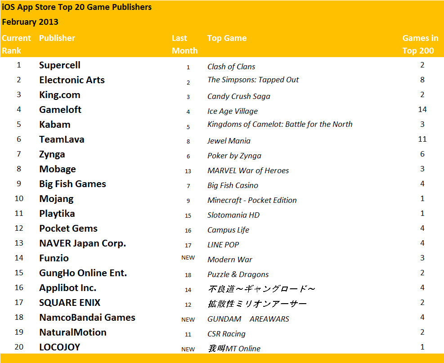The image size is (444, 363).
Task: Select publisher name 'Big Fish Games'
Action: click(72, 184)
